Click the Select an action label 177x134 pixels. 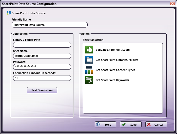point(93,40)
